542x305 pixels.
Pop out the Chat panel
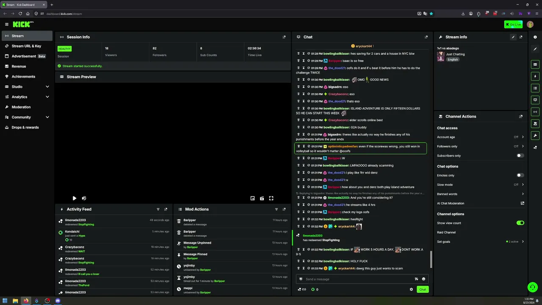tap(426, 37)
